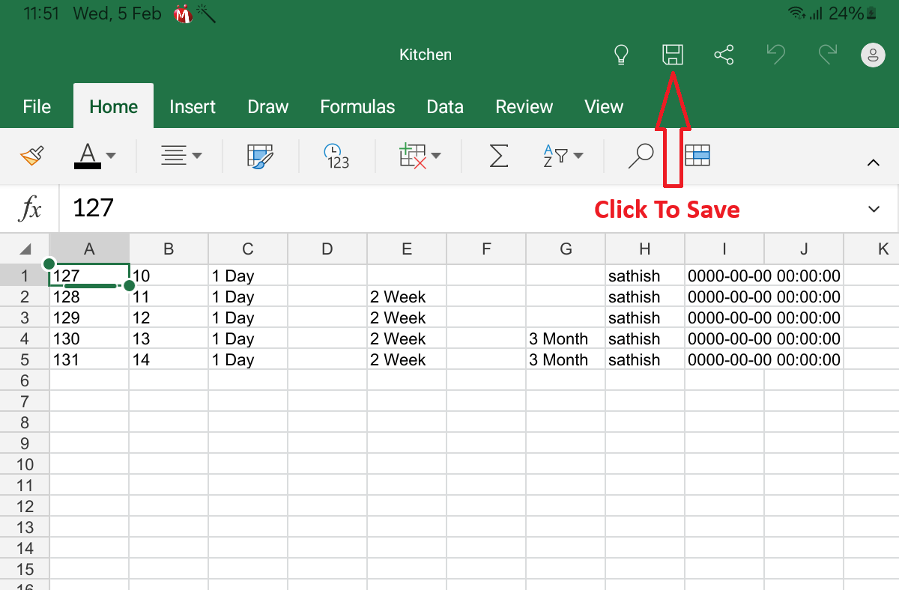Select cell containing 10 in column B

pos(169,276)
